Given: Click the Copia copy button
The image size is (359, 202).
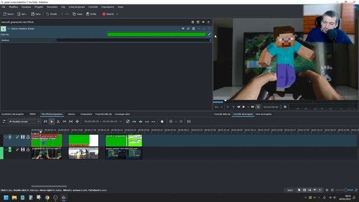Looking at the screenshot, I should 77,14.
